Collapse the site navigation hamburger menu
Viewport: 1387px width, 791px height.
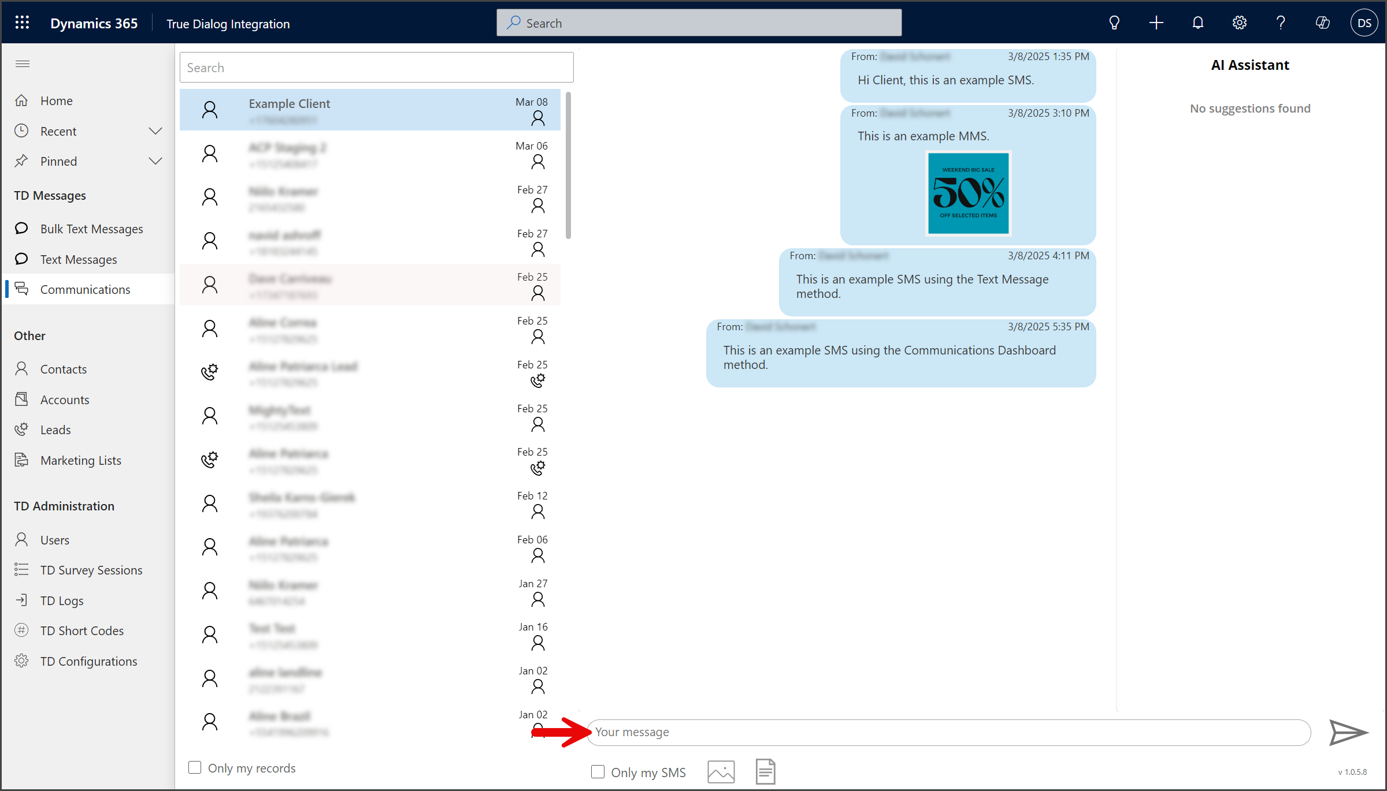click(23, 64)
